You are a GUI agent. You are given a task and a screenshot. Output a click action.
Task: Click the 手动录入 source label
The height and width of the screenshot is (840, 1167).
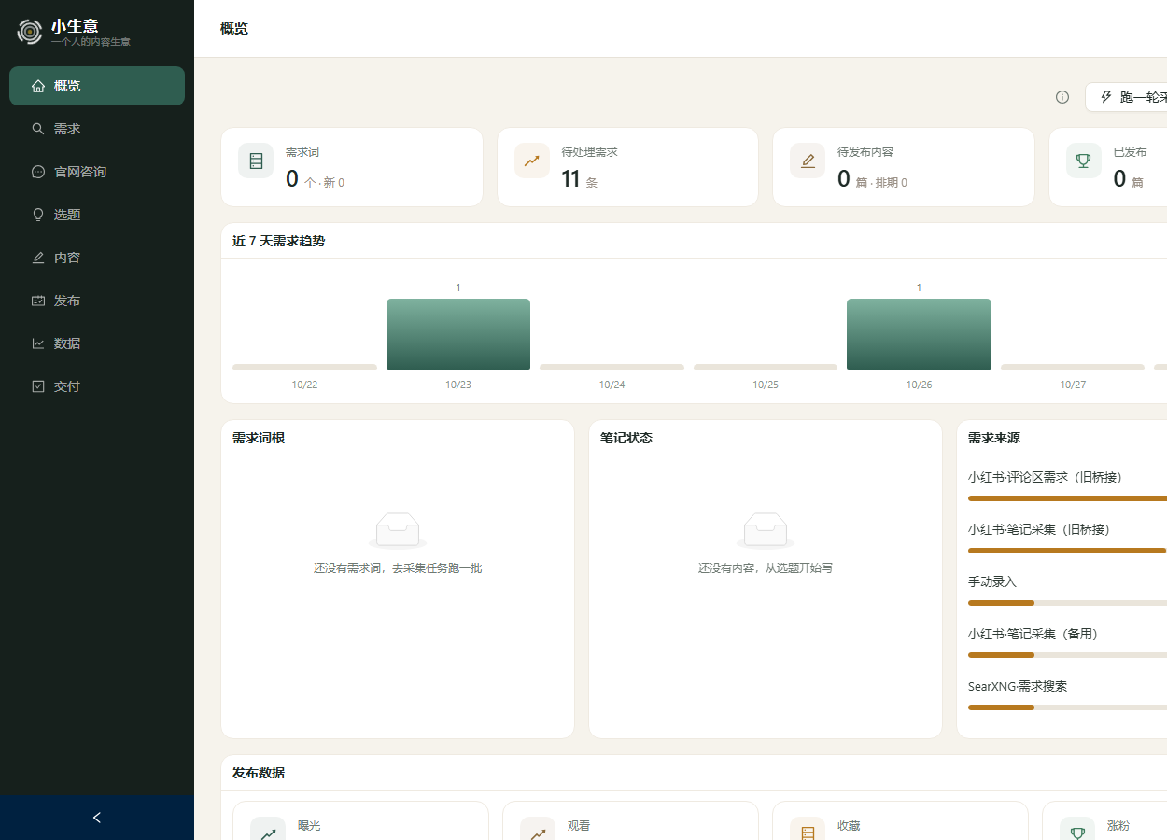click(x=992, y=581)
